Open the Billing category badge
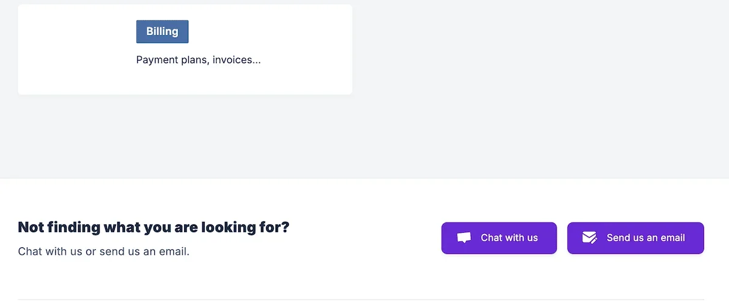The height and width of the screenshot is (308, 729). coord(162,32)
